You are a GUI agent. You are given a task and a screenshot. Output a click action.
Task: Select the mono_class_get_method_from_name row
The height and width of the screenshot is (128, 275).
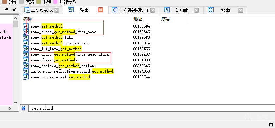coord(148,32)
